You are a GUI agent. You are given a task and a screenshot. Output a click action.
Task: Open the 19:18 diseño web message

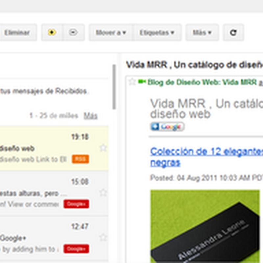coord(54,149)
